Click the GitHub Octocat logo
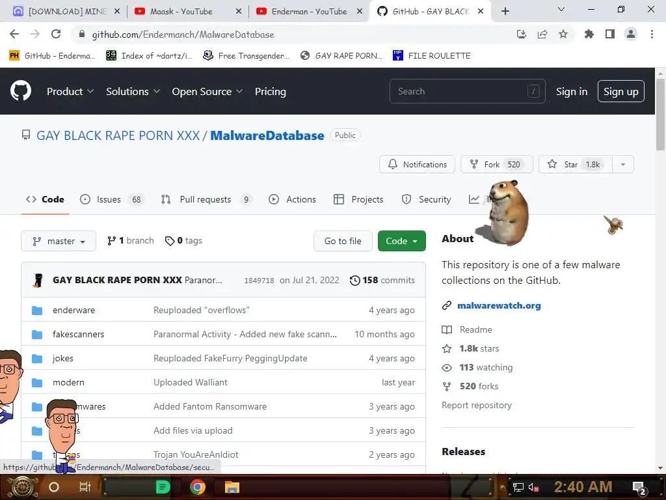Viewport: 666px width, 500px height. (21, 90)
